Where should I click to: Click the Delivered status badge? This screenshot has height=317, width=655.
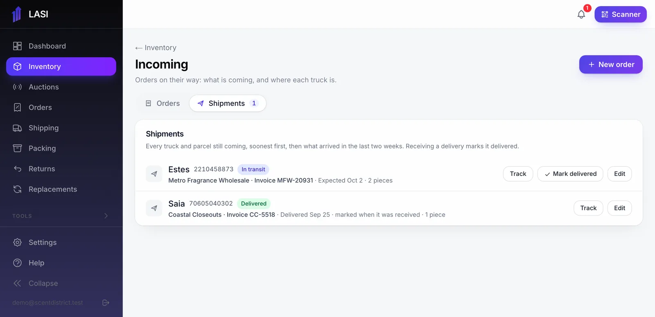coord(254,204)
